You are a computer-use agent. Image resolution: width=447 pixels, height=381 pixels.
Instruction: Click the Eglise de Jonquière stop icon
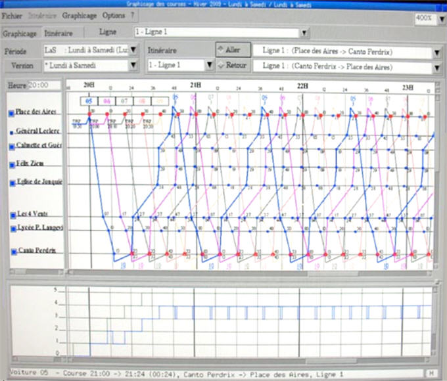click(x=13, y=183)
